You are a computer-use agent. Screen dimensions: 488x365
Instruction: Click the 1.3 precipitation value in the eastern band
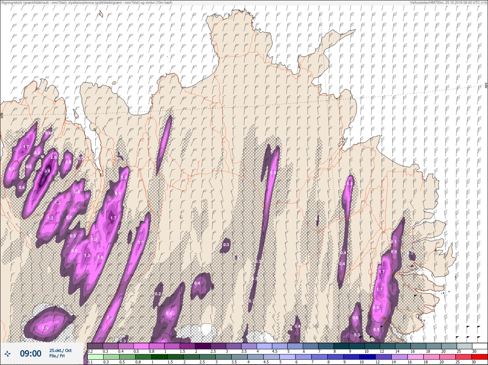pyautogui.click(x=350, y=184)
